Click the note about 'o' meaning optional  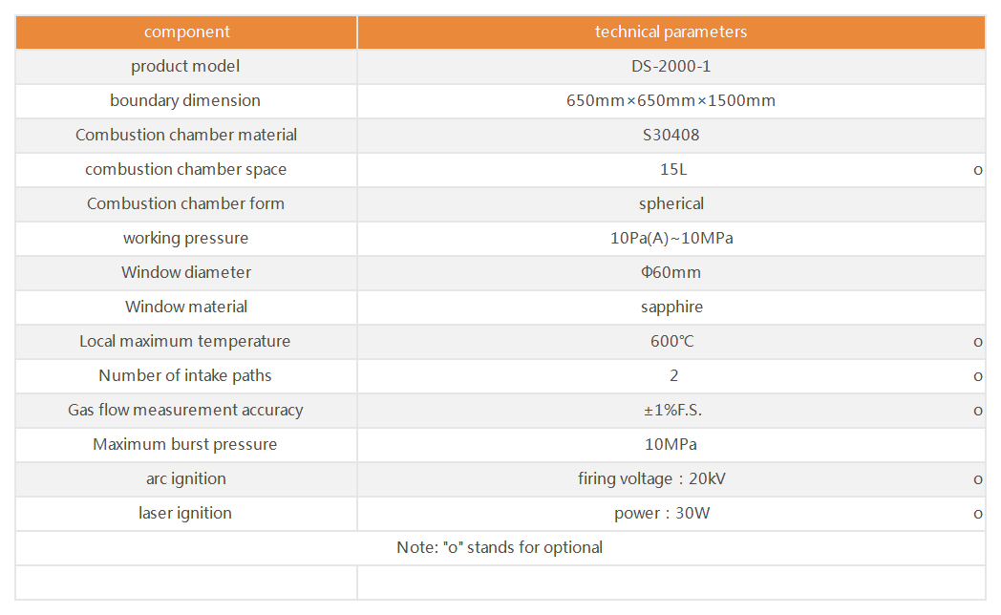[500, 548]
